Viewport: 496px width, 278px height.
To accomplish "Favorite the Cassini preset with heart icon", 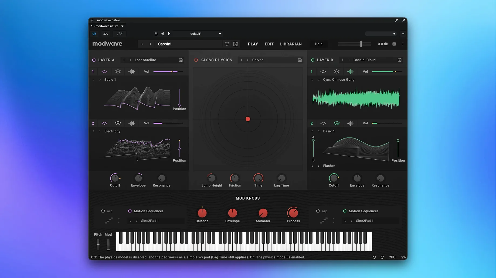I will pyautogui.click(x=227, y=44).
